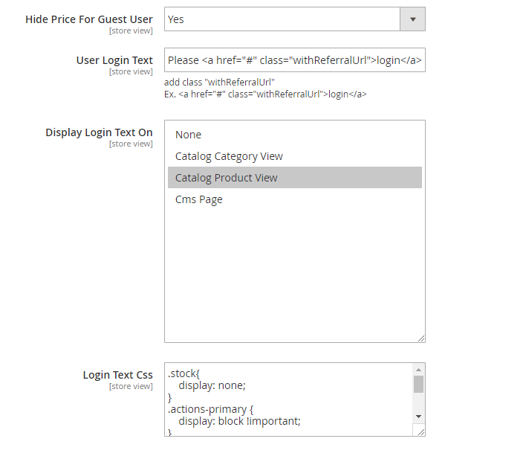
Task: Click the Login Text Css resize handle
Action: (421, 432)
